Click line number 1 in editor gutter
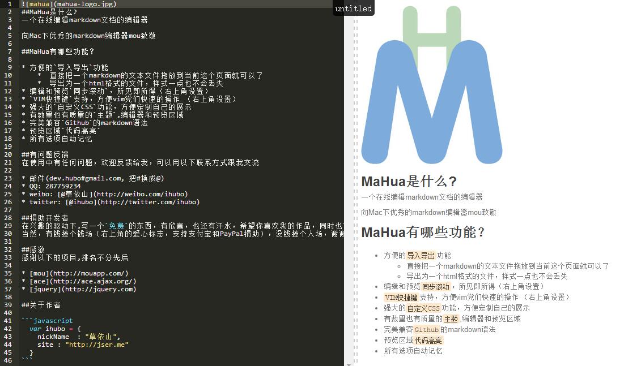The width and height of the screenshot is (641, 366). coord(10,4)
